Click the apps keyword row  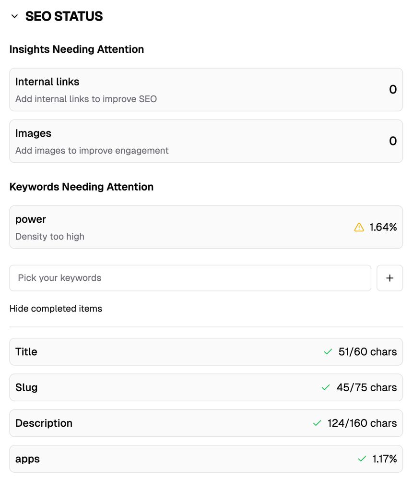206,458
